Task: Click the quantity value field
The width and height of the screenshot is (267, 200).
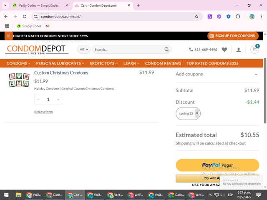Action: (x=48, y=99)
